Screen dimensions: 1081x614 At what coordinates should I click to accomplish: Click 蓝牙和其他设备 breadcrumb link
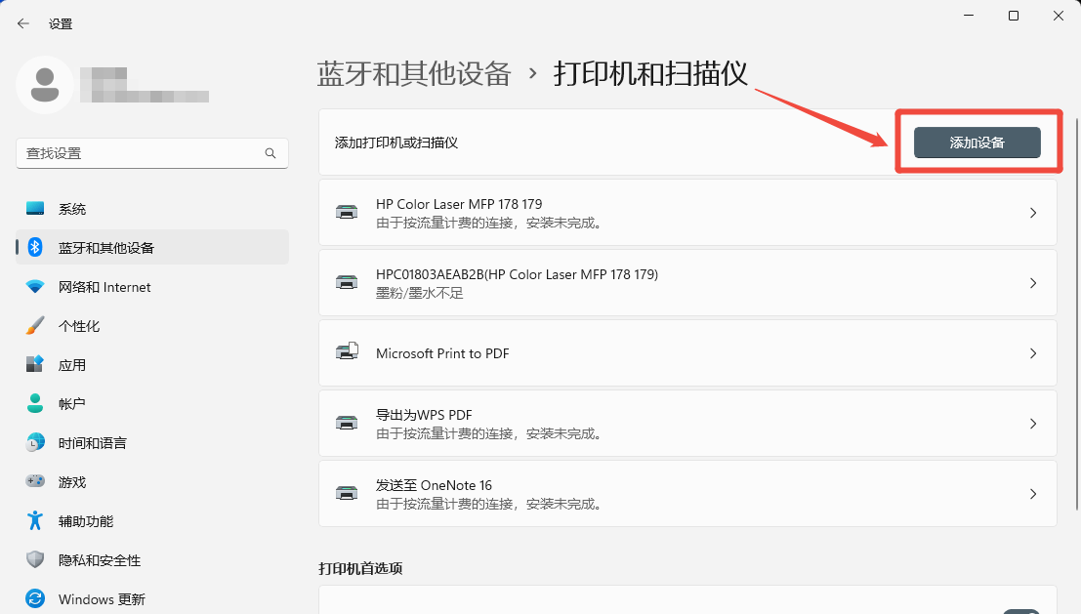point(414,74)
